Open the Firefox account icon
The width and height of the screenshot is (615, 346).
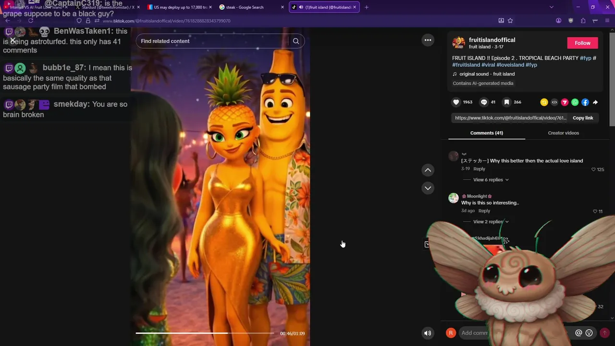558,21
